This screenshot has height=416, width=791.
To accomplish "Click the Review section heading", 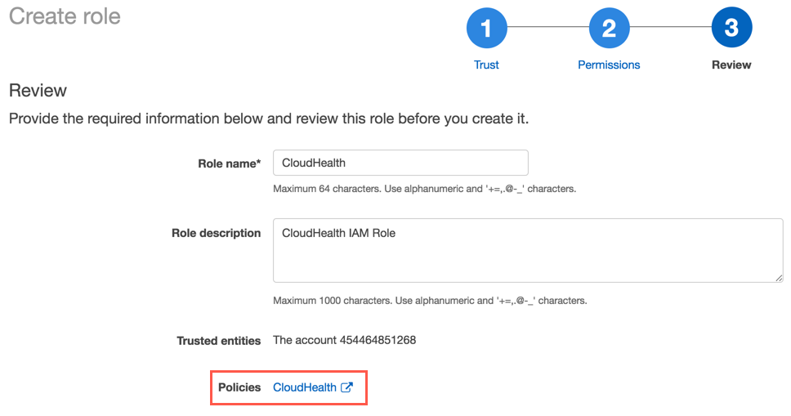I will point(38,91).
